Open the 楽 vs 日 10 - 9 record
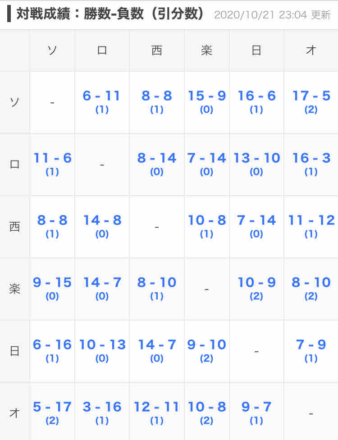 tap(256, 283)
